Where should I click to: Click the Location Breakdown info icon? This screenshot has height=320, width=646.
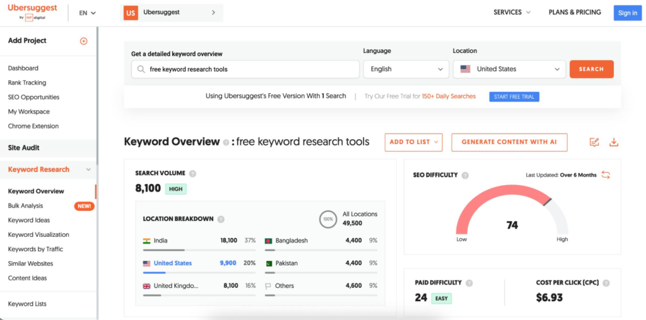(221, 219)
